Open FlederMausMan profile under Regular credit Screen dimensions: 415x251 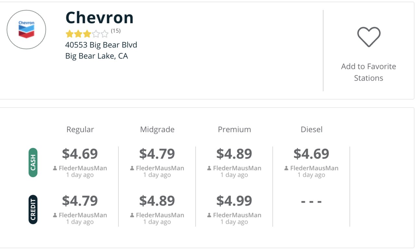pyautogui.click(x=83, y=215)
